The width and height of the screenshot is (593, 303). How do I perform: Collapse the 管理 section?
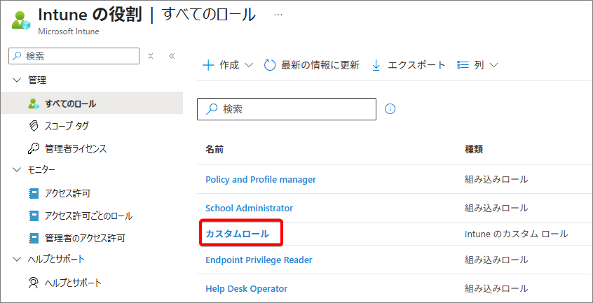point(17,80)
